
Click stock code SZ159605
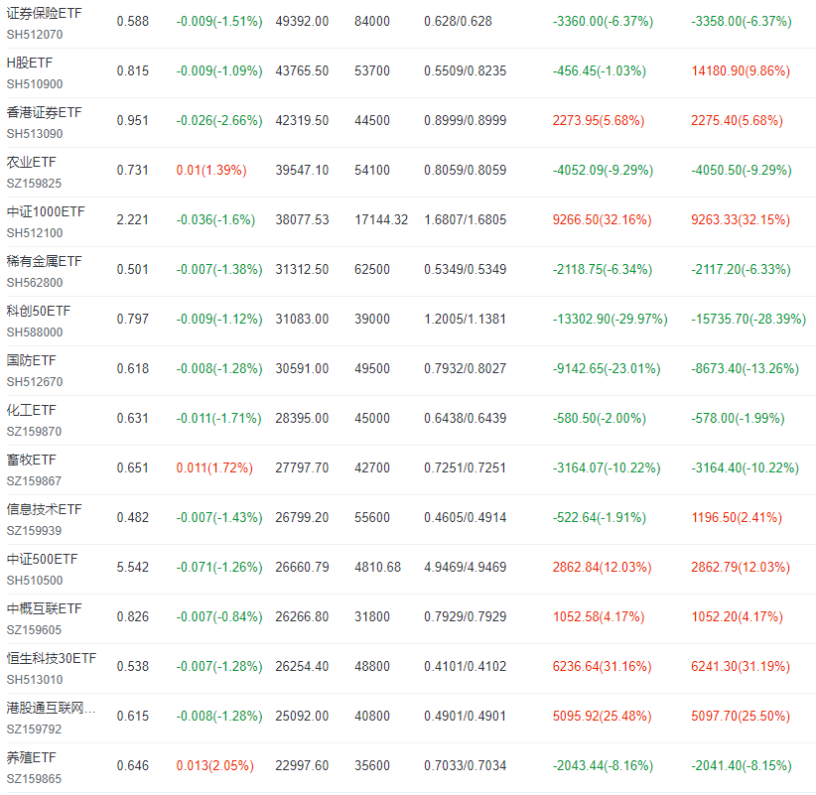click(34, 630)
